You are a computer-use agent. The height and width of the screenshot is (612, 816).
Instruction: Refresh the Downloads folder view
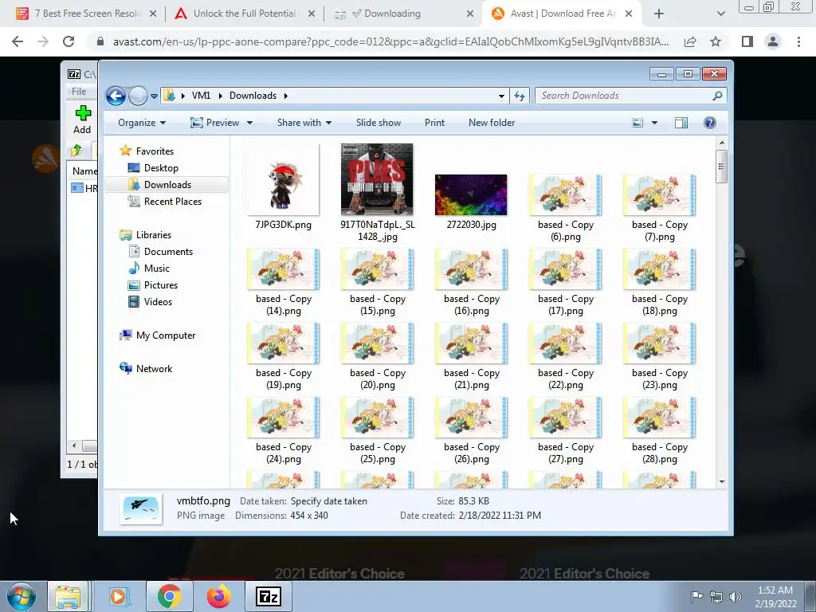click(x=520, y=96)
